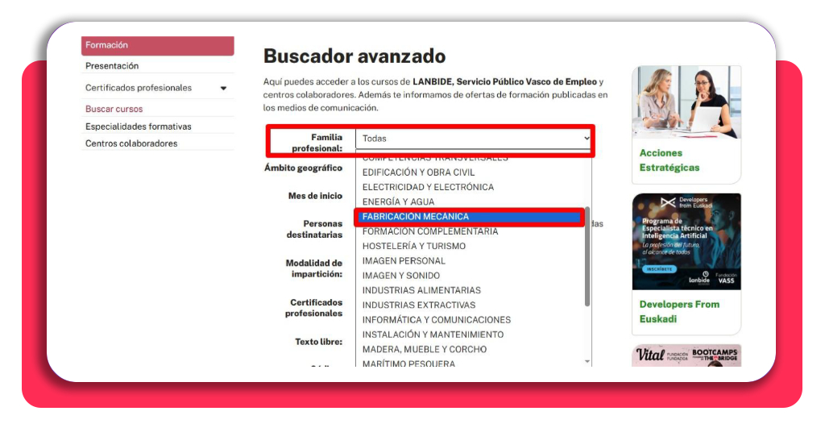Open the Acciones Estratégicas photo thumbnail

click(686, 102)
